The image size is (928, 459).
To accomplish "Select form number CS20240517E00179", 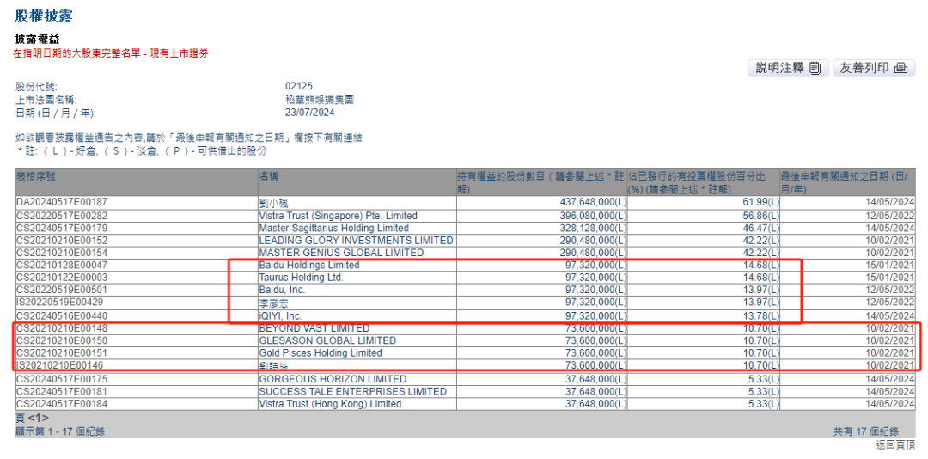I will (x=62, y=228).
